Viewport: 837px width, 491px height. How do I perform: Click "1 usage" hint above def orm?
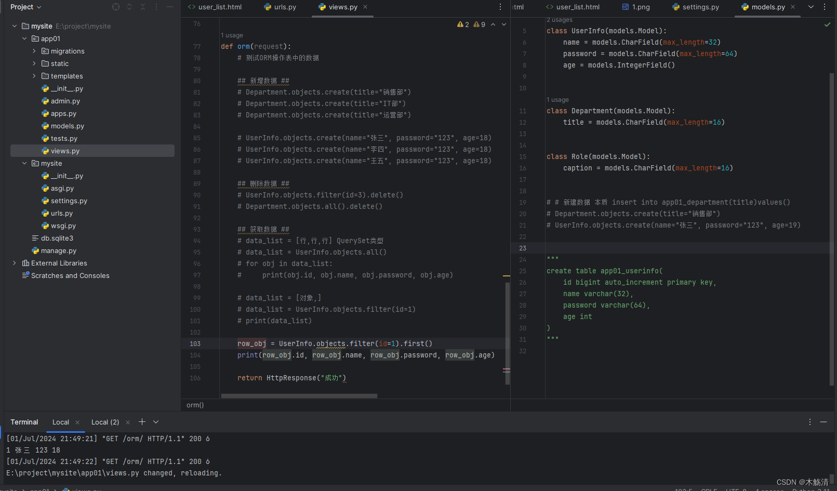coord(232,35)
